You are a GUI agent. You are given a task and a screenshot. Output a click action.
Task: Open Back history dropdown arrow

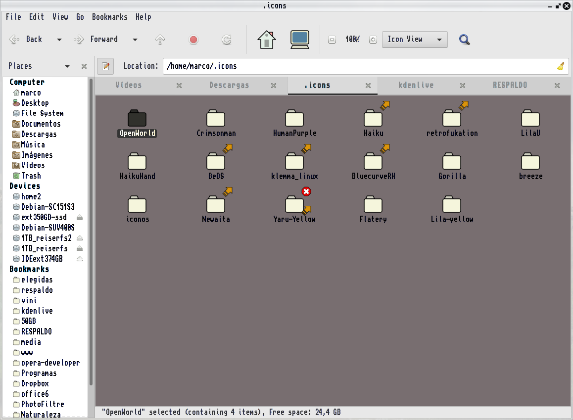59,40
